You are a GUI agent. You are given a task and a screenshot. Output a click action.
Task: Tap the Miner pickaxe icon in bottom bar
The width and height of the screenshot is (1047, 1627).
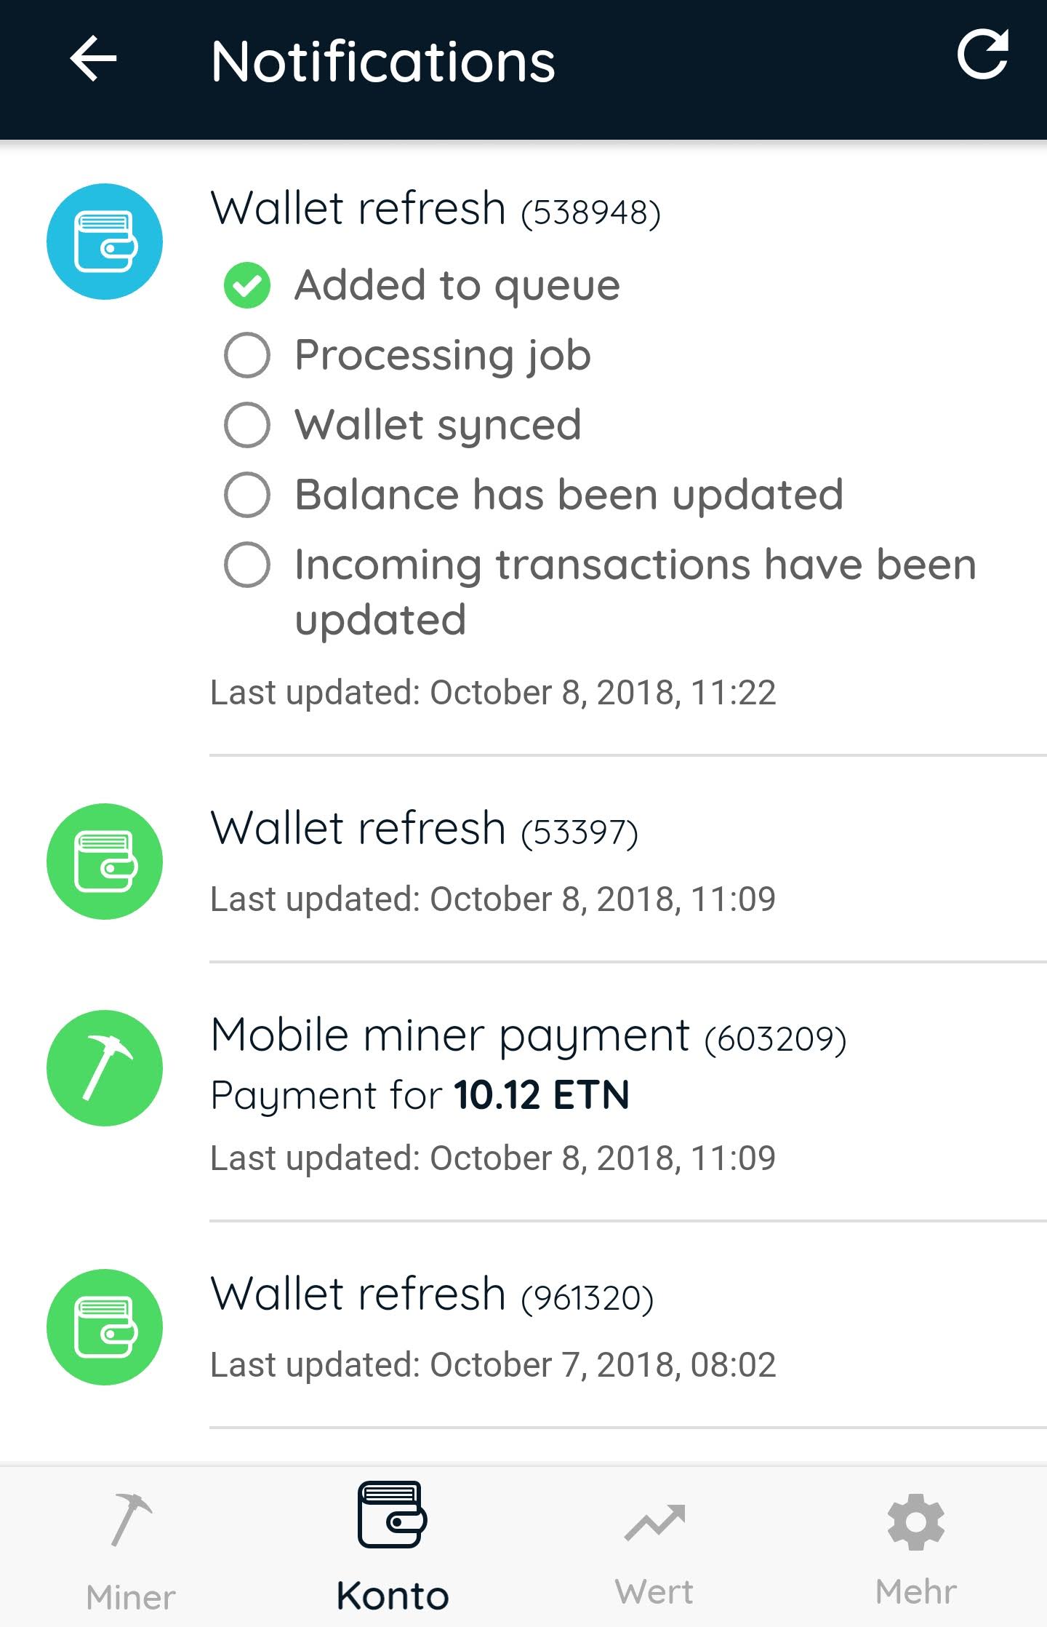point(131,1519)
